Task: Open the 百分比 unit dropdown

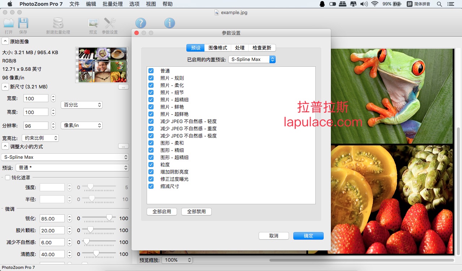Action: pyautogui.click(x=81, y=105)
